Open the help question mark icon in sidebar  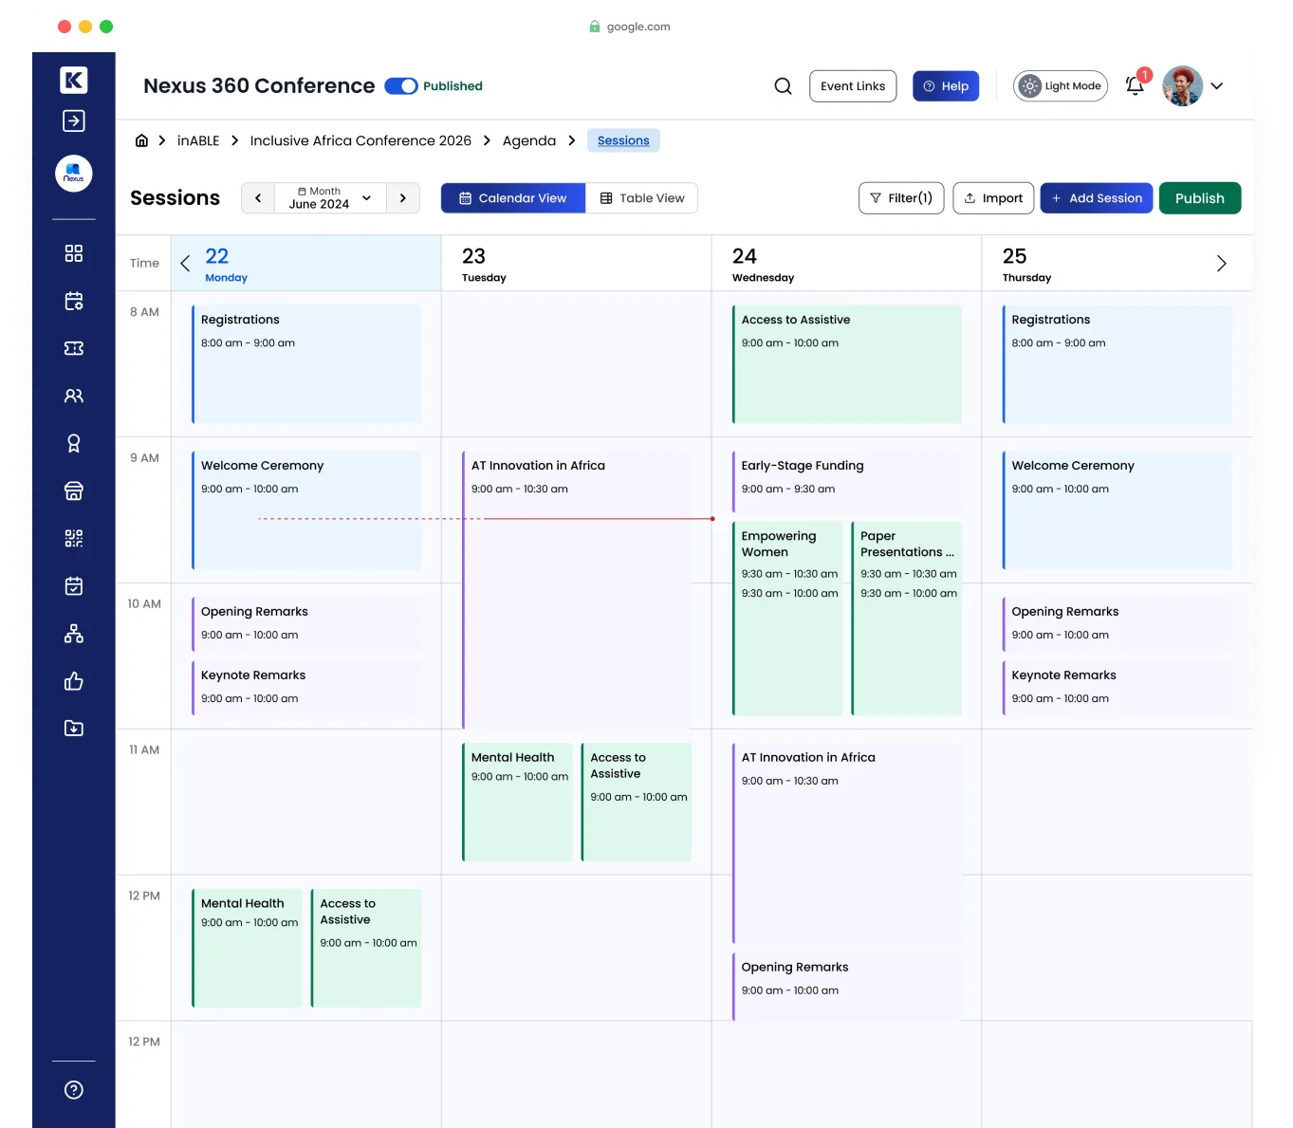click(74, 1090)
